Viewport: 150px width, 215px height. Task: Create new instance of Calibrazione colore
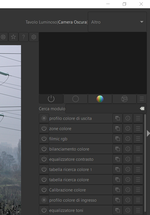[x=118, y=190]
